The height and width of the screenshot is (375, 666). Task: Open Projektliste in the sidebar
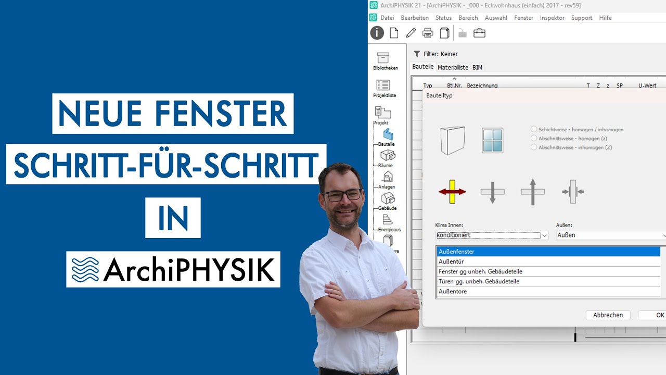[385, 89]
